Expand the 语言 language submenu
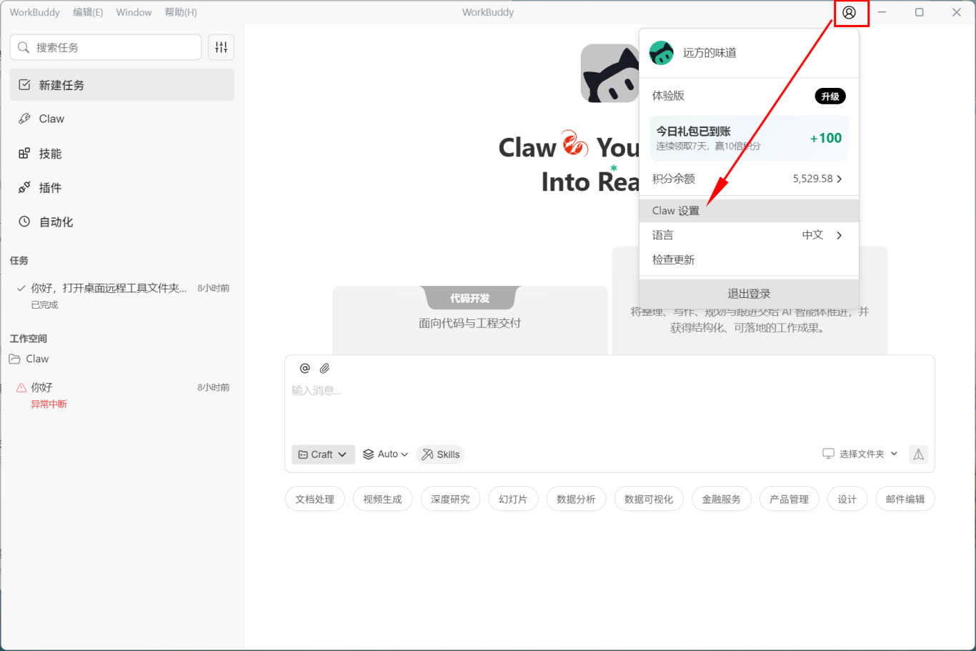The width and height of the screenshot is (976, 651). click(748, 235)
